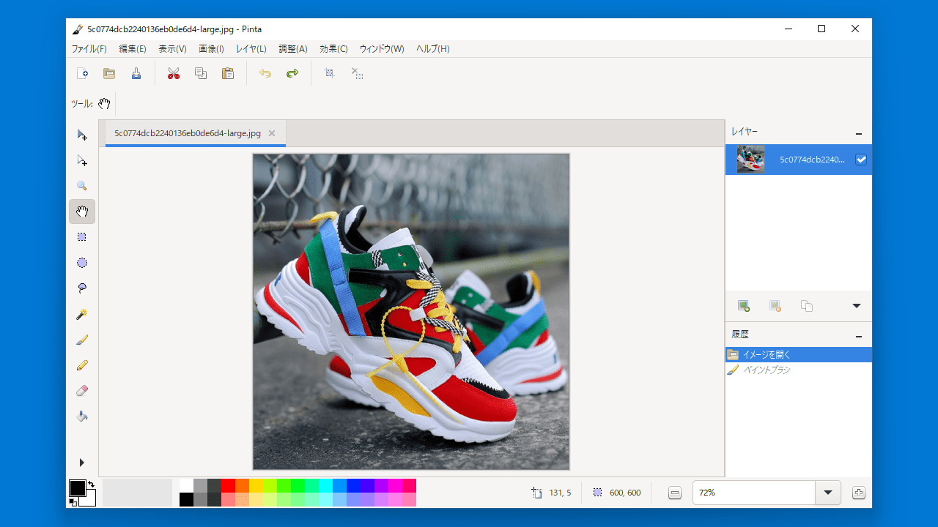Viewport: 938px width, 527px height.
Task: Zoom out with the minus button
Action: point(675,493)
